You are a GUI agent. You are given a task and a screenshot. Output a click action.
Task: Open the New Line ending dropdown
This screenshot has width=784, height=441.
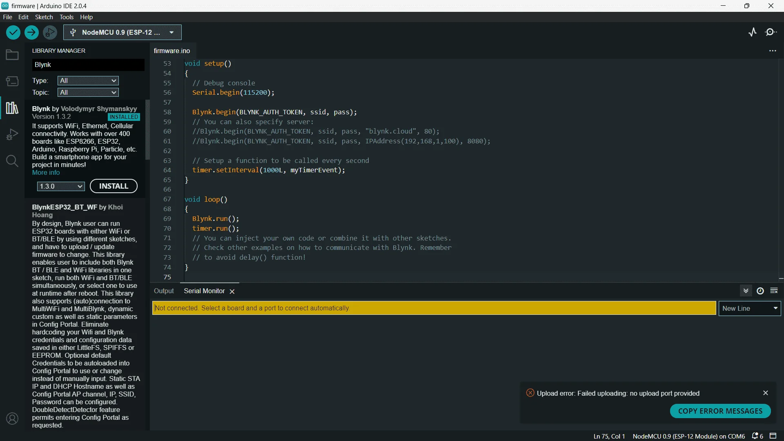[x=750, y=308]
